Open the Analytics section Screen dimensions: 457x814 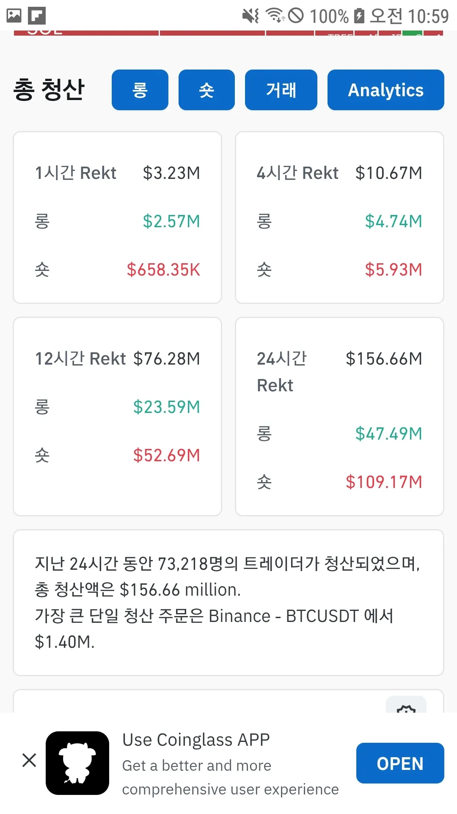point(385,90)
